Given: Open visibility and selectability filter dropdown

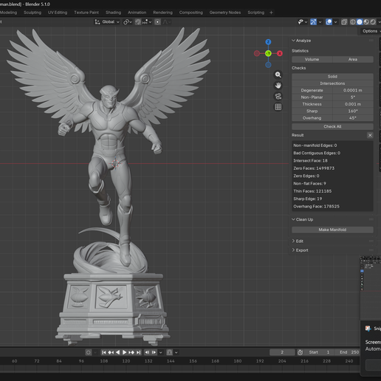Looking at the screenshot, I should [302, 22].
